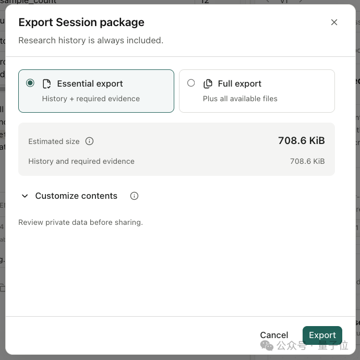
Task: Click the Estimated size label
Action: (54, 141)
